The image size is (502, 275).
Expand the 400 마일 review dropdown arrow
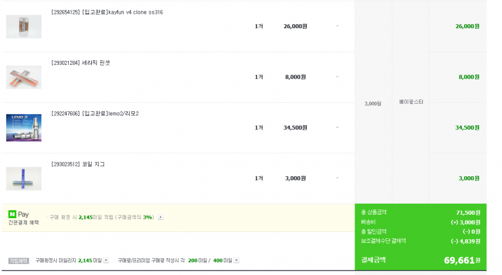pos(236,260)
